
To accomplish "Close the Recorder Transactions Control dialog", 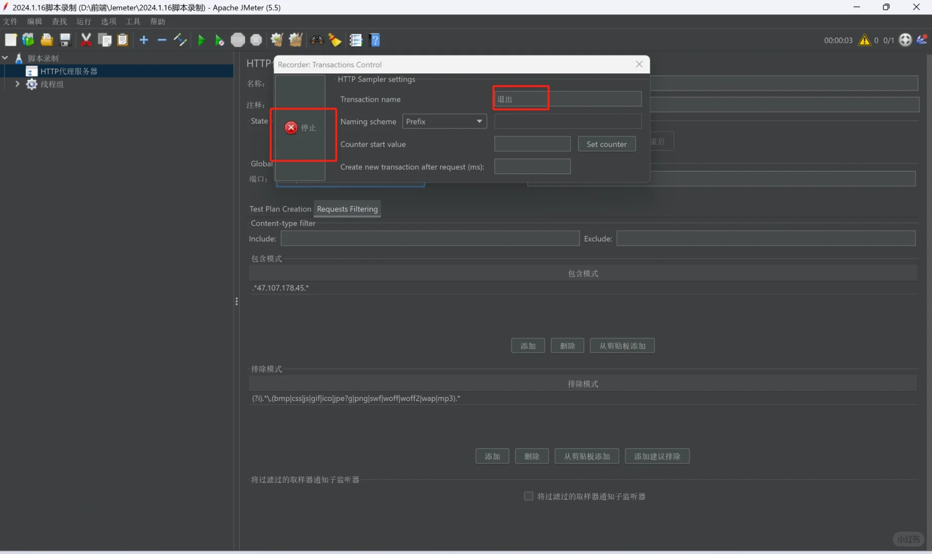I will click(x=639, y=64).
